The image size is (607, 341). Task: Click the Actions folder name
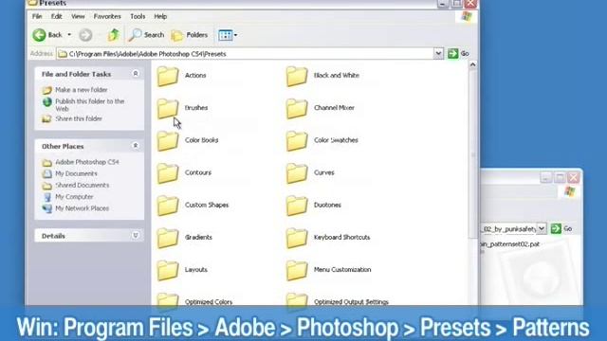click(195, 76)
